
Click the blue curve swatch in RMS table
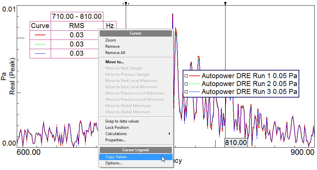click(x=40, y=53)
